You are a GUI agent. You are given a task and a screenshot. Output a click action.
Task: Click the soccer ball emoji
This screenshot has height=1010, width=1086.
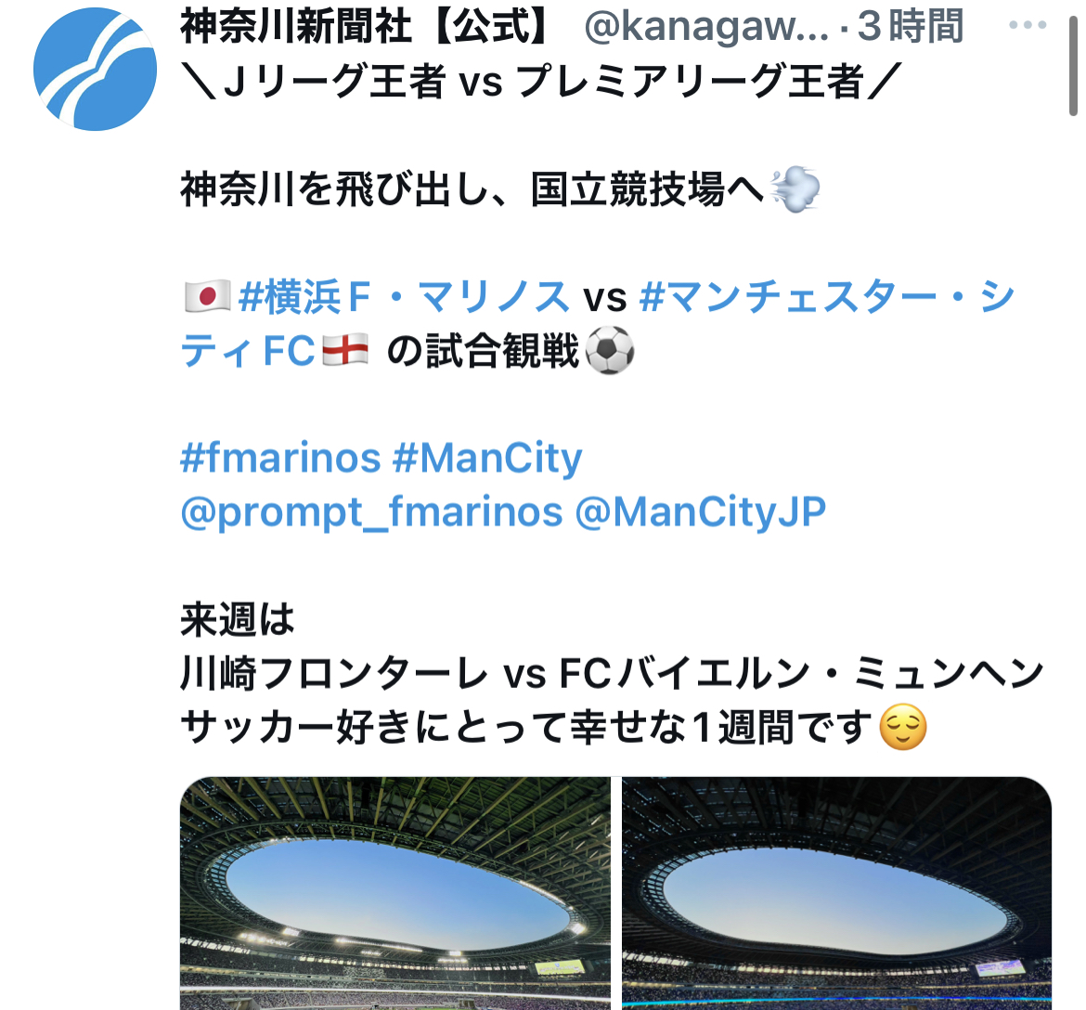(x=610, y=350)
